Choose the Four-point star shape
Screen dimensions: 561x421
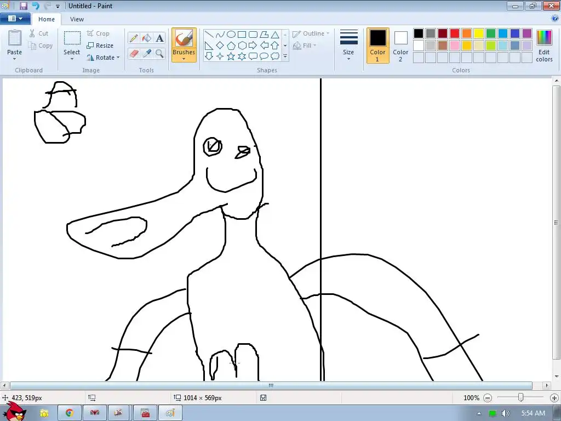(x=220, y=56)
